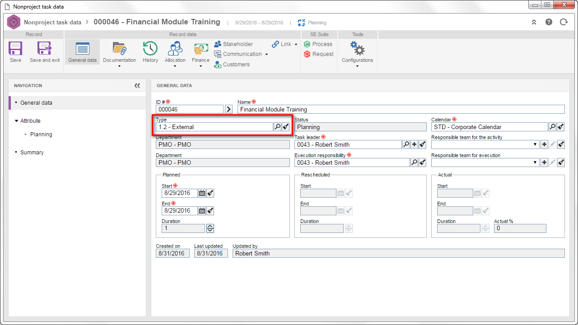
Task: Collapse the ribbon with the double chevron icon
Action: (534, 22)
